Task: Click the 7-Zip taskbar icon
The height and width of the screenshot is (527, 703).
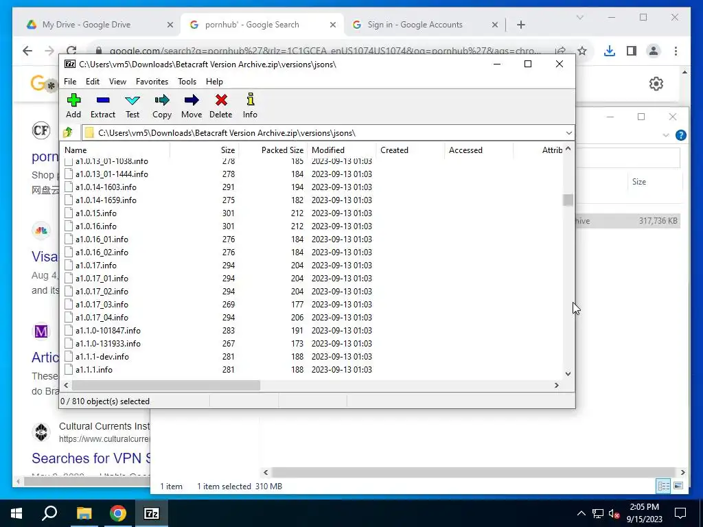Action: (152, 513)
